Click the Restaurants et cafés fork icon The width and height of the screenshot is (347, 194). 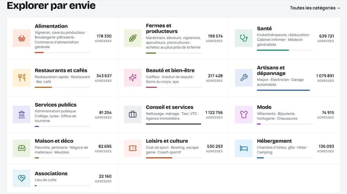pos(21,77)
